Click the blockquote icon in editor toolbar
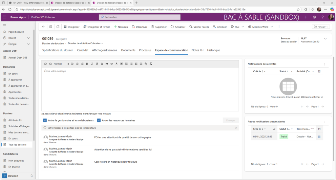This screenshot has width=336, height=180. 107,64
